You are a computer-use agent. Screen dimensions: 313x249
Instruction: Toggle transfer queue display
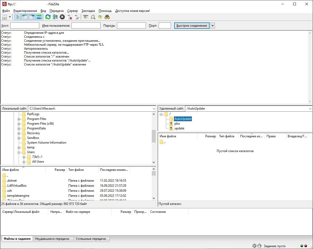pos(39,17)
